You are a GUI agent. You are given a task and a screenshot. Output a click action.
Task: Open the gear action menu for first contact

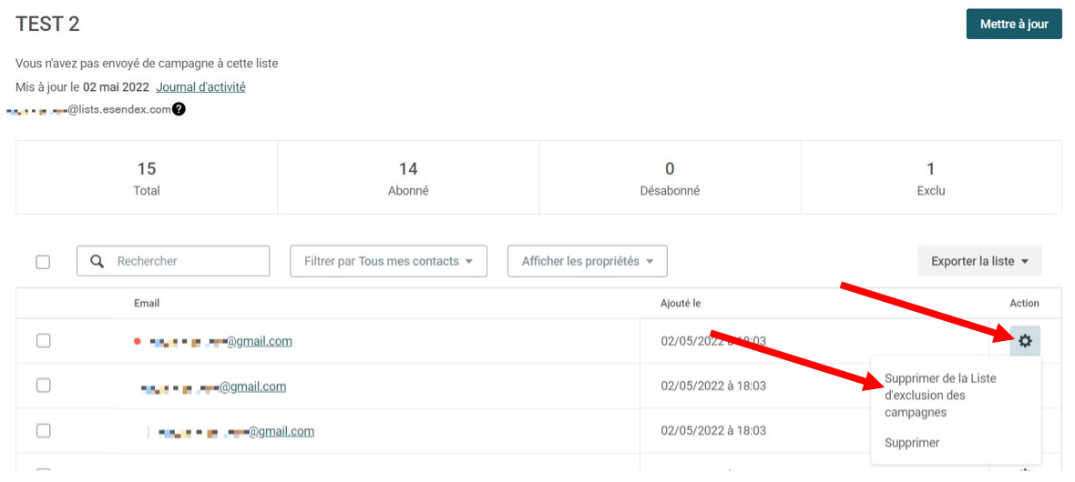pyautogui.click(x=1024, y=341)
